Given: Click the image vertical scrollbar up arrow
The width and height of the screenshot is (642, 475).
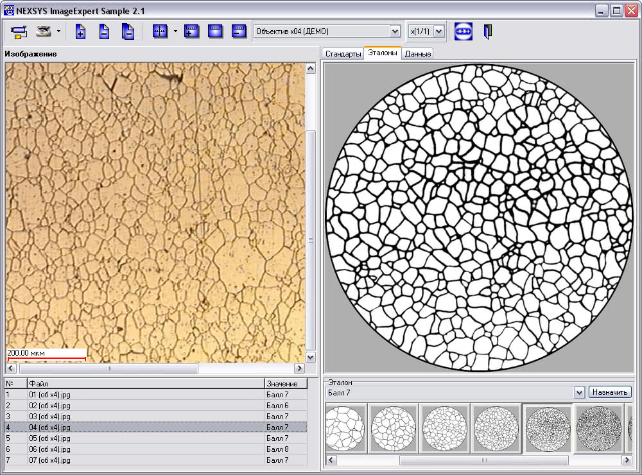Looking at the screenshot, I should 311,69.
